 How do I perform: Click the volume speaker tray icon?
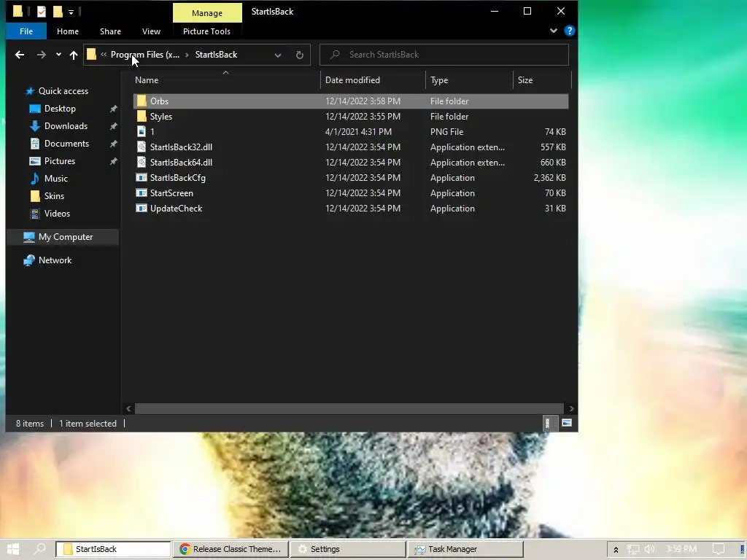tap(650, 549)
